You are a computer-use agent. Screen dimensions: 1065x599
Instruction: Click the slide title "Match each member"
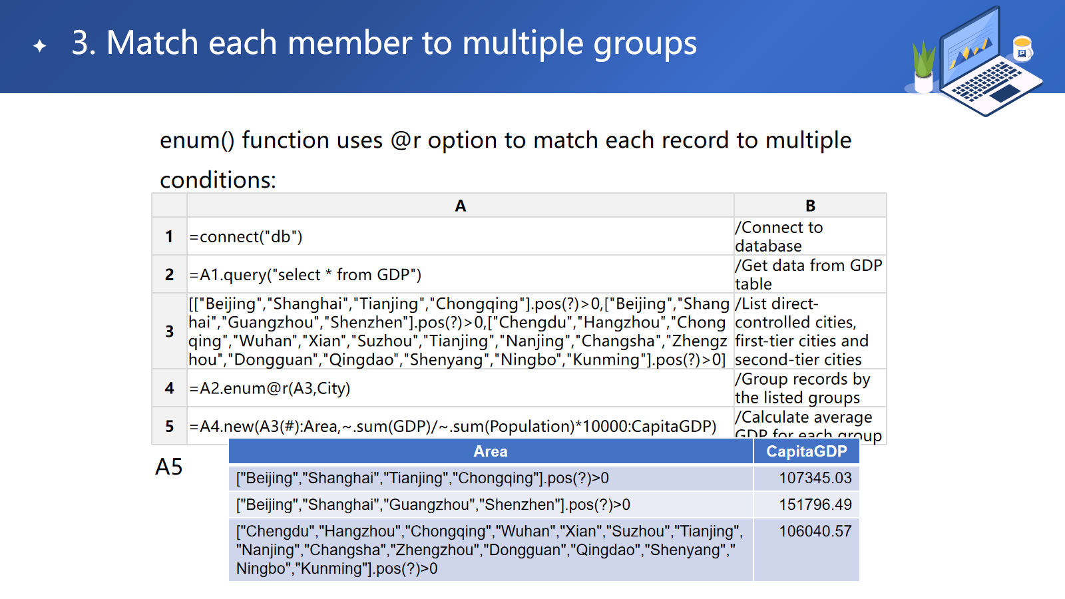pos(384,43)
